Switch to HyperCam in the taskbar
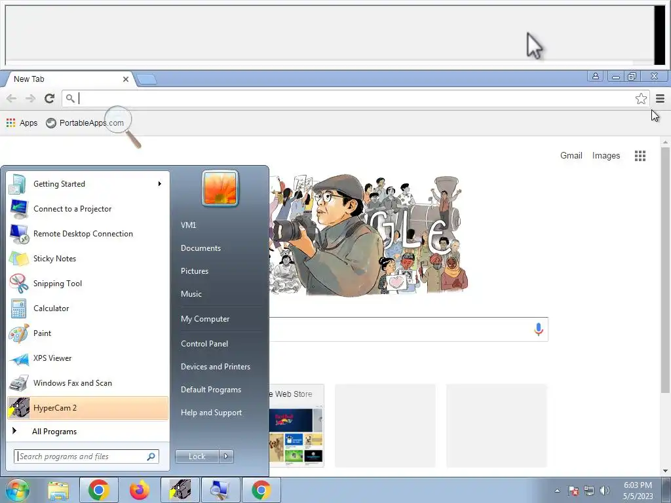The height and width of the screenshot is (503, 671). click(x=180, y=490)
